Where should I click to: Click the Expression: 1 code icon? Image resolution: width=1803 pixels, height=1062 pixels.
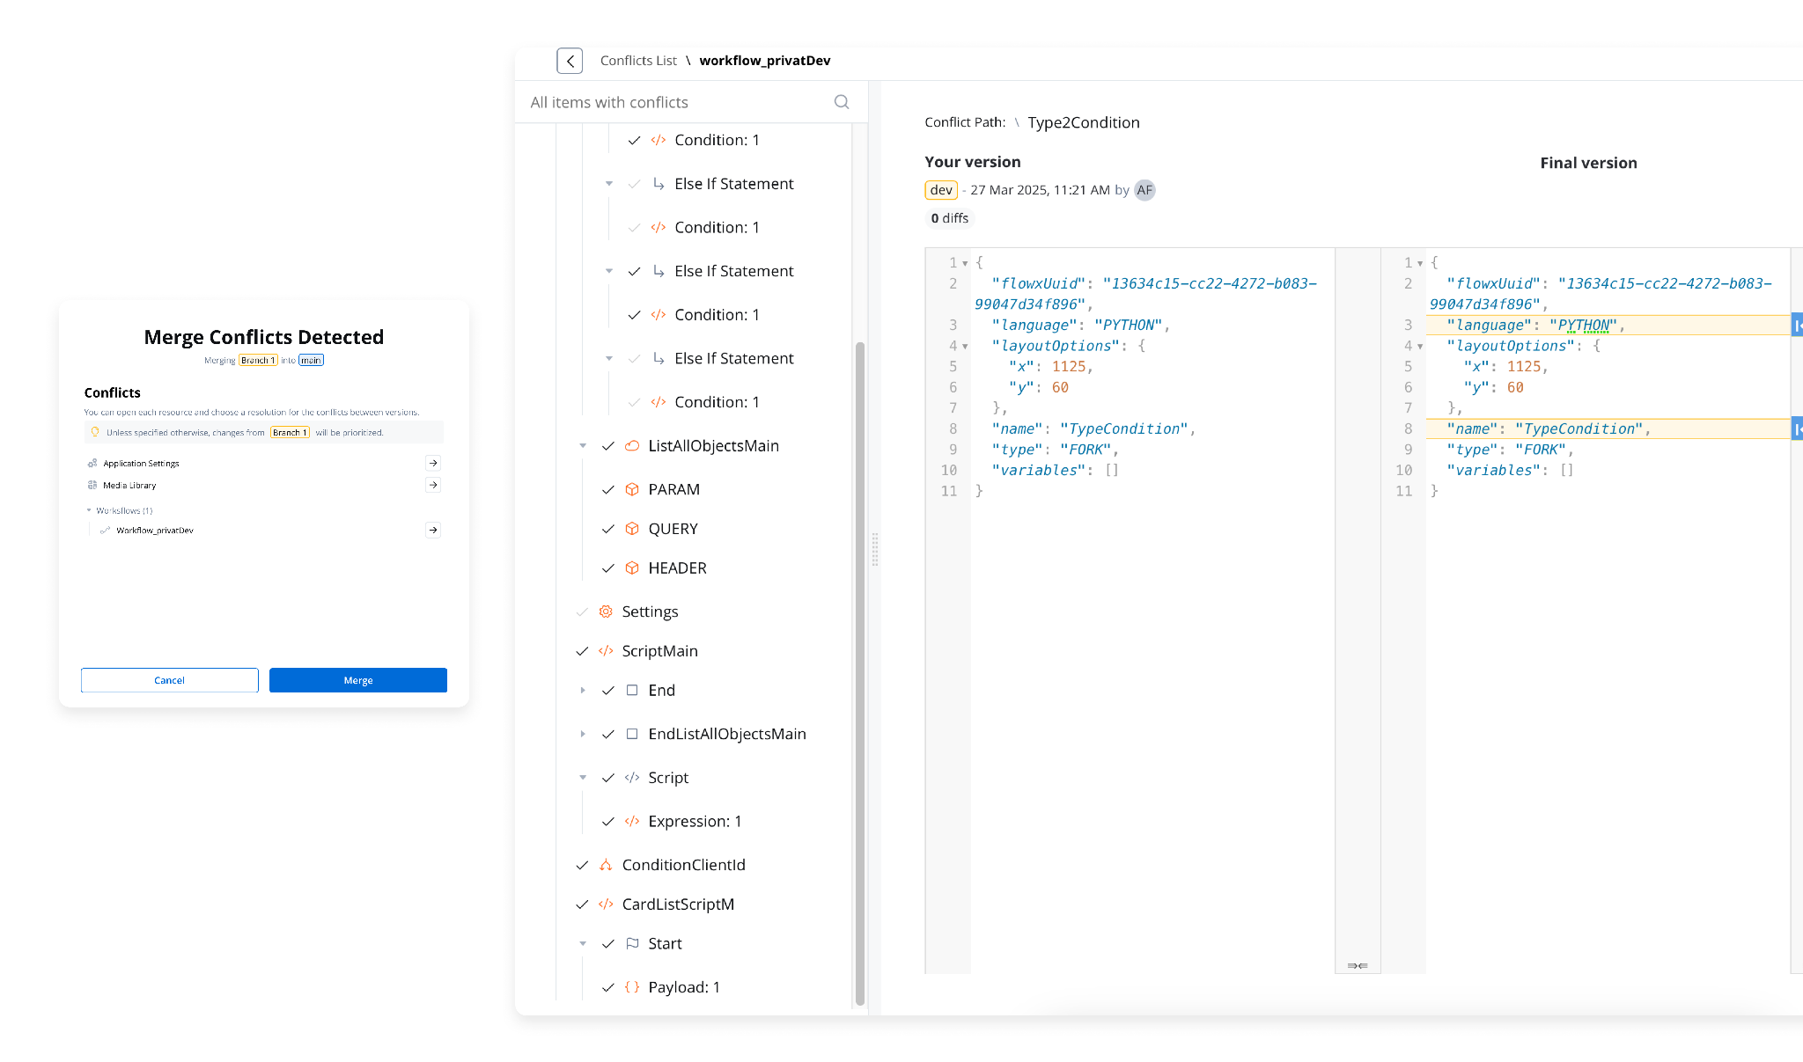(632, 821)
